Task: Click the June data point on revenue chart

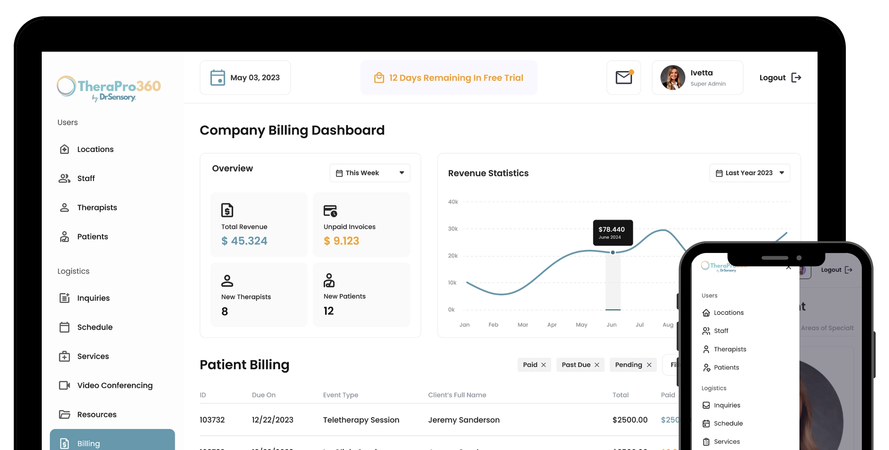Action: coord(613,252)
